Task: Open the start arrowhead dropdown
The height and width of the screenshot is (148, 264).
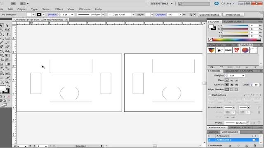Action: coord(234,107)
